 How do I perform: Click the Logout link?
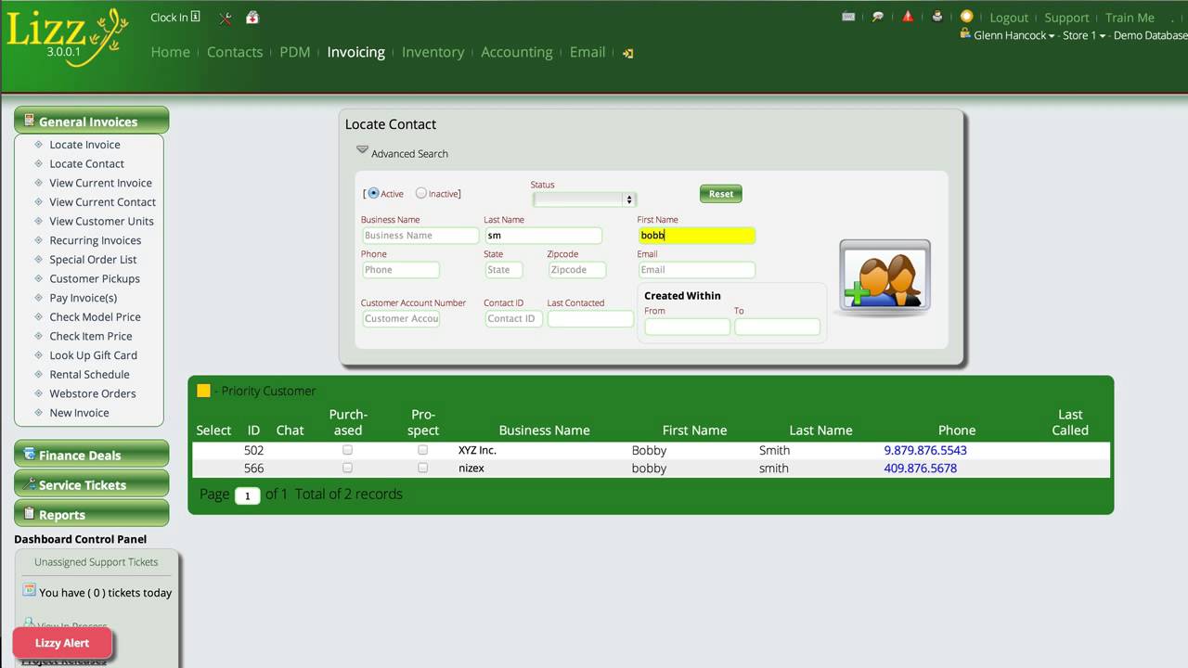pos(1009,18)
